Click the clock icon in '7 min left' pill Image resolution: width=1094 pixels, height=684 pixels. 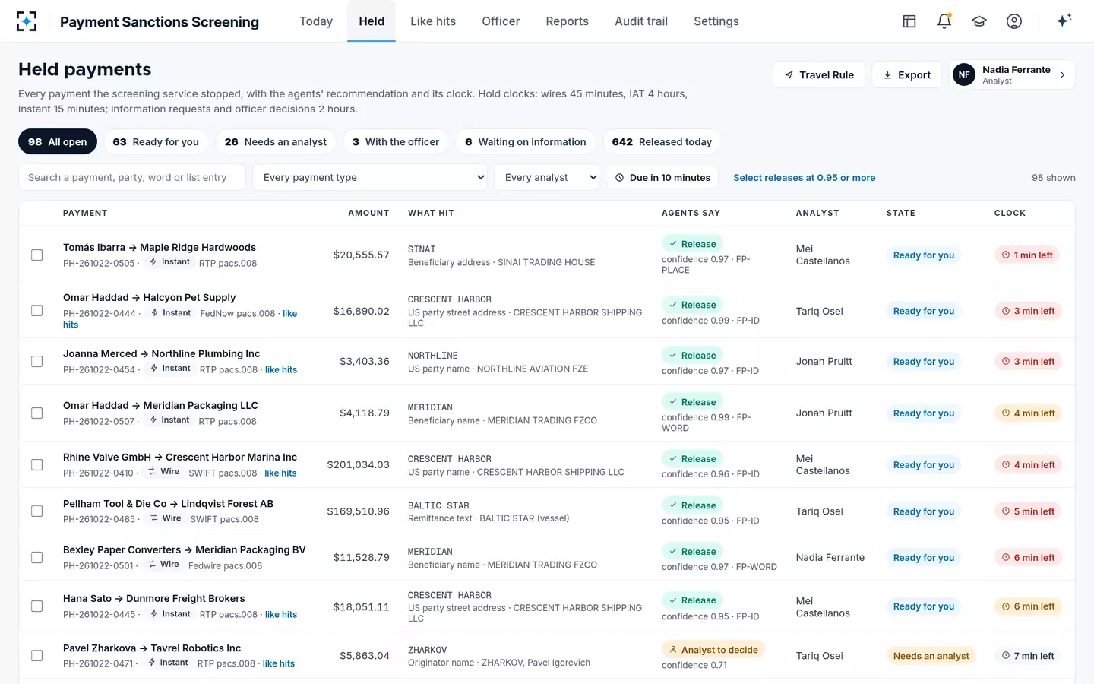point(1006,656)
